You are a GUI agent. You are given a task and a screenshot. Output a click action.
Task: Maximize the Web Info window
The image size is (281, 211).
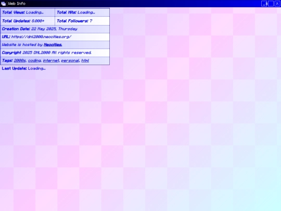(271, 4)
